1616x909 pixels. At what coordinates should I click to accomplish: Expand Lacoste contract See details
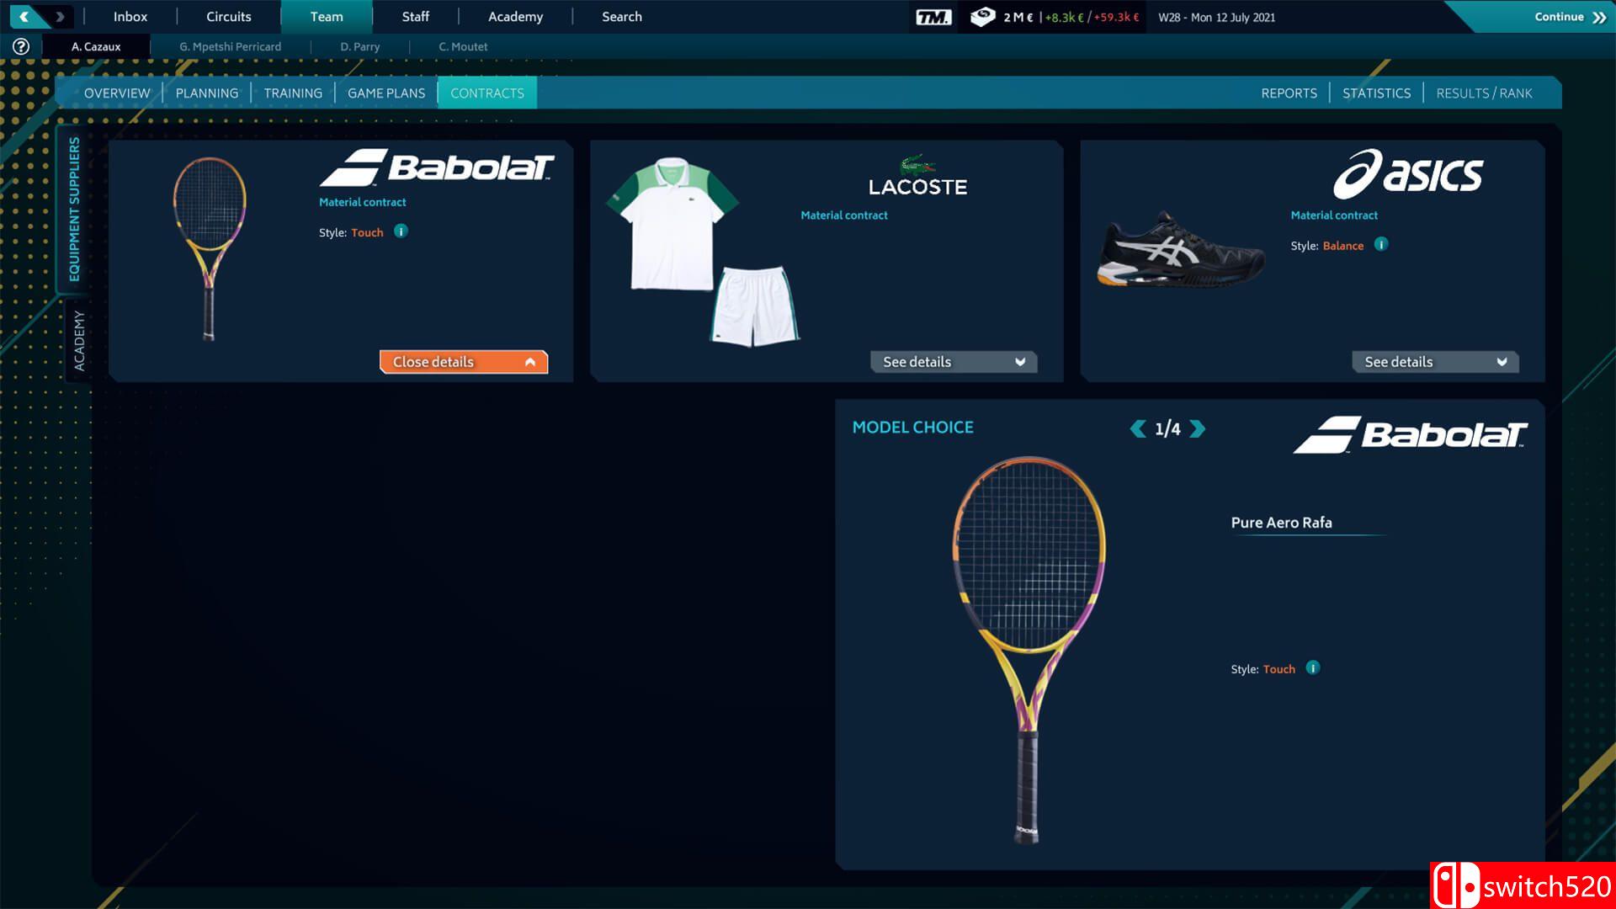[953, 362]
